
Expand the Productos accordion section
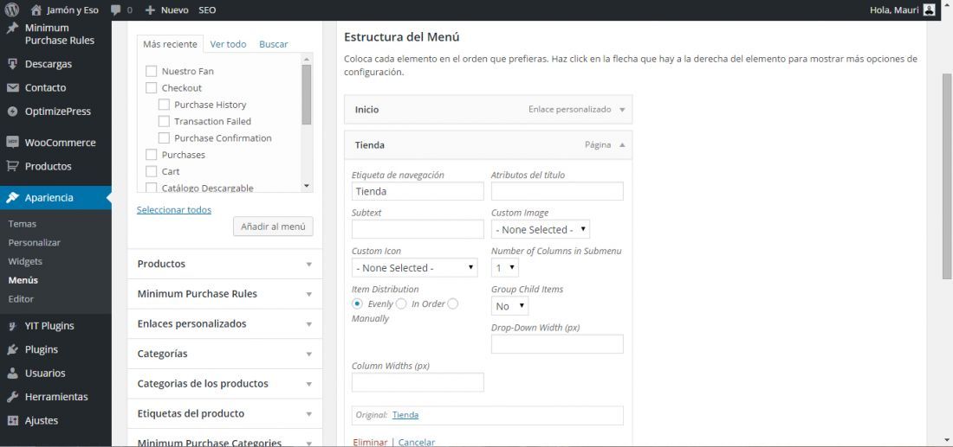(x=225, y=264)
